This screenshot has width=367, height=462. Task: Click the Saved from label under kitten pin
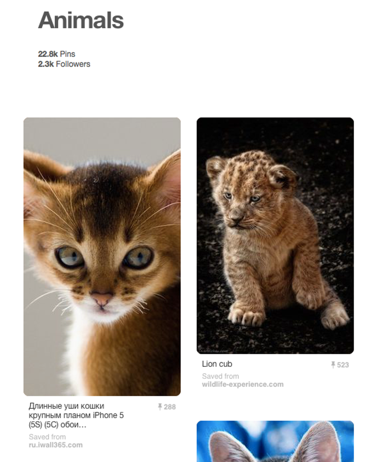(x=47, y=437)
